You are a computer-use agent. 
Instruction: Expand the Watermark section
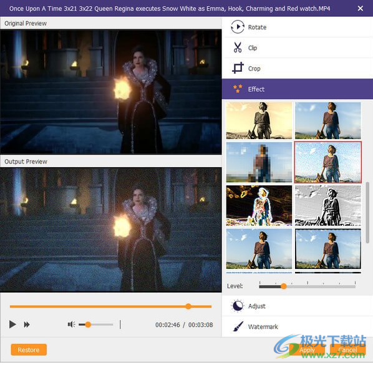pos(298,326)
